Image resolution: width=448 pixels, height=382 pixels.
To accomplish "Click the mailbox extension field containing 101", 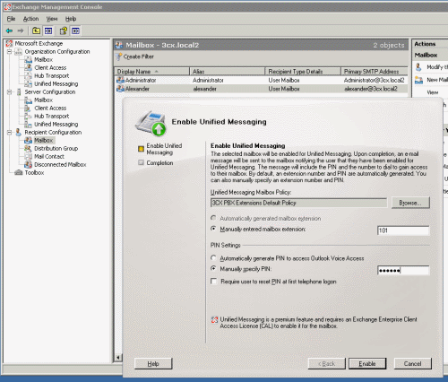I will [403, 230].
